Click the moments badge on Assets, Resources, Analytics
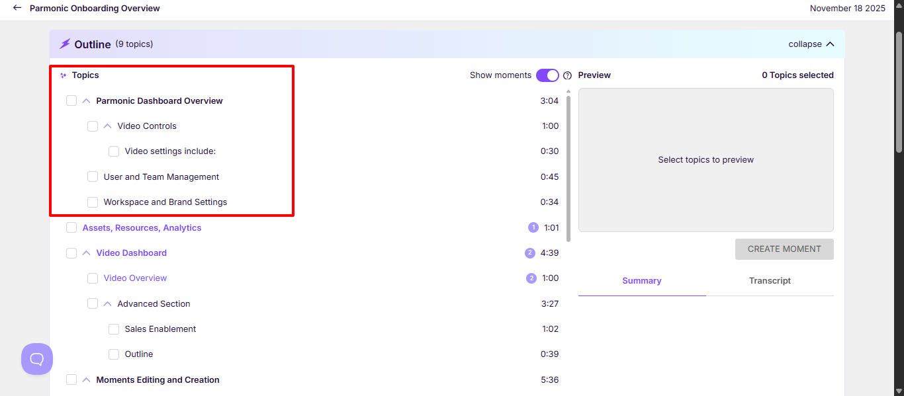The width and height of the screenshot is (904, 396). pyautogui.click(x=533, y=227)
